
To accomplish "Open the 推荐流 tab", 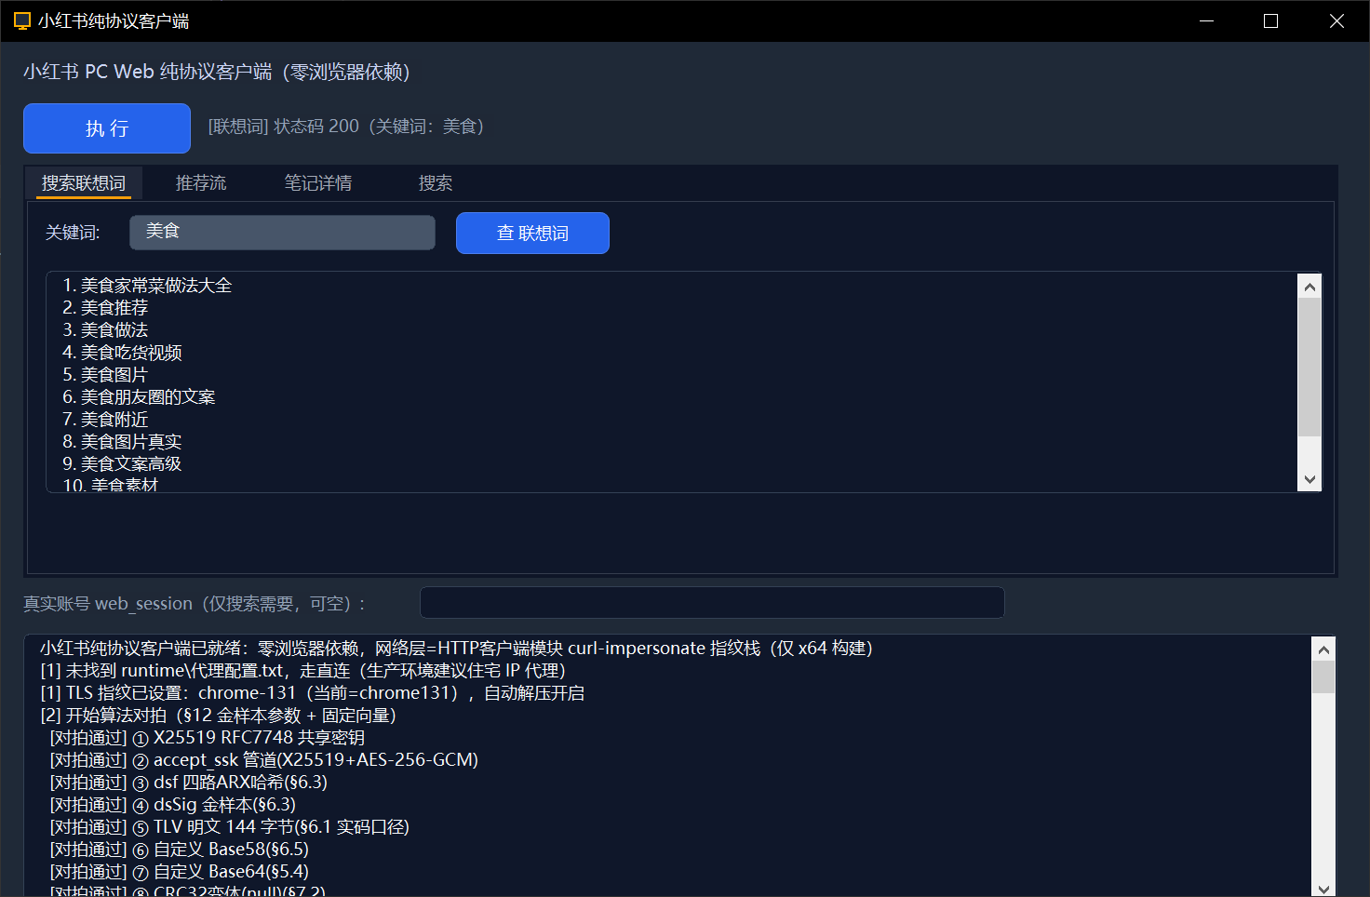I will click(x=201, y=182).
